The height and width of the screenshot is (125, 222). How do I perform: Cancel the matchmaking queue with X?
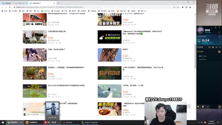[220, 37]
